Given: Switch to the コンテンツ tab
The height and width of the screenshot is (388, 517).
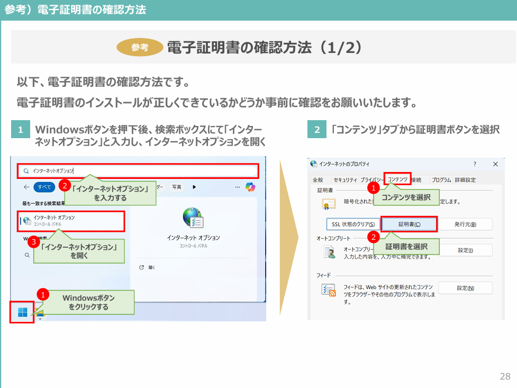Looking at the screenshot, I should coord(397,178).
